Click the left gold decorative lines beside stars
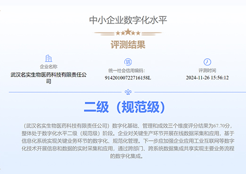 pyautogui.click(x=104, y=33)
